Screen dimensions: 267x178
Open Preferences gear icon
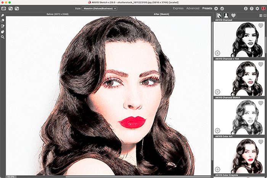tap(257, 8)
